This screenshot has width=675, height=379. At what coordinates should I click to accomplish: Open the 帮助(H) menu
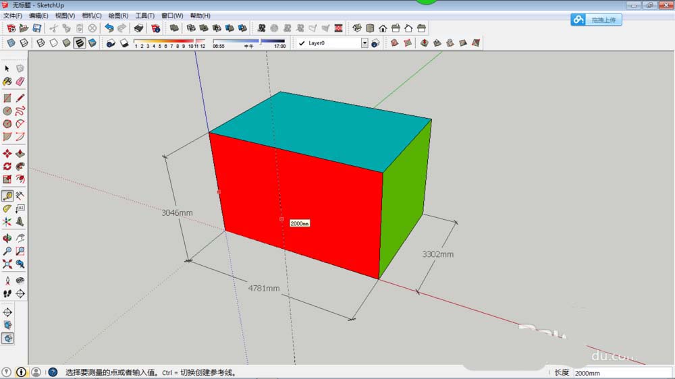[200, 16]
